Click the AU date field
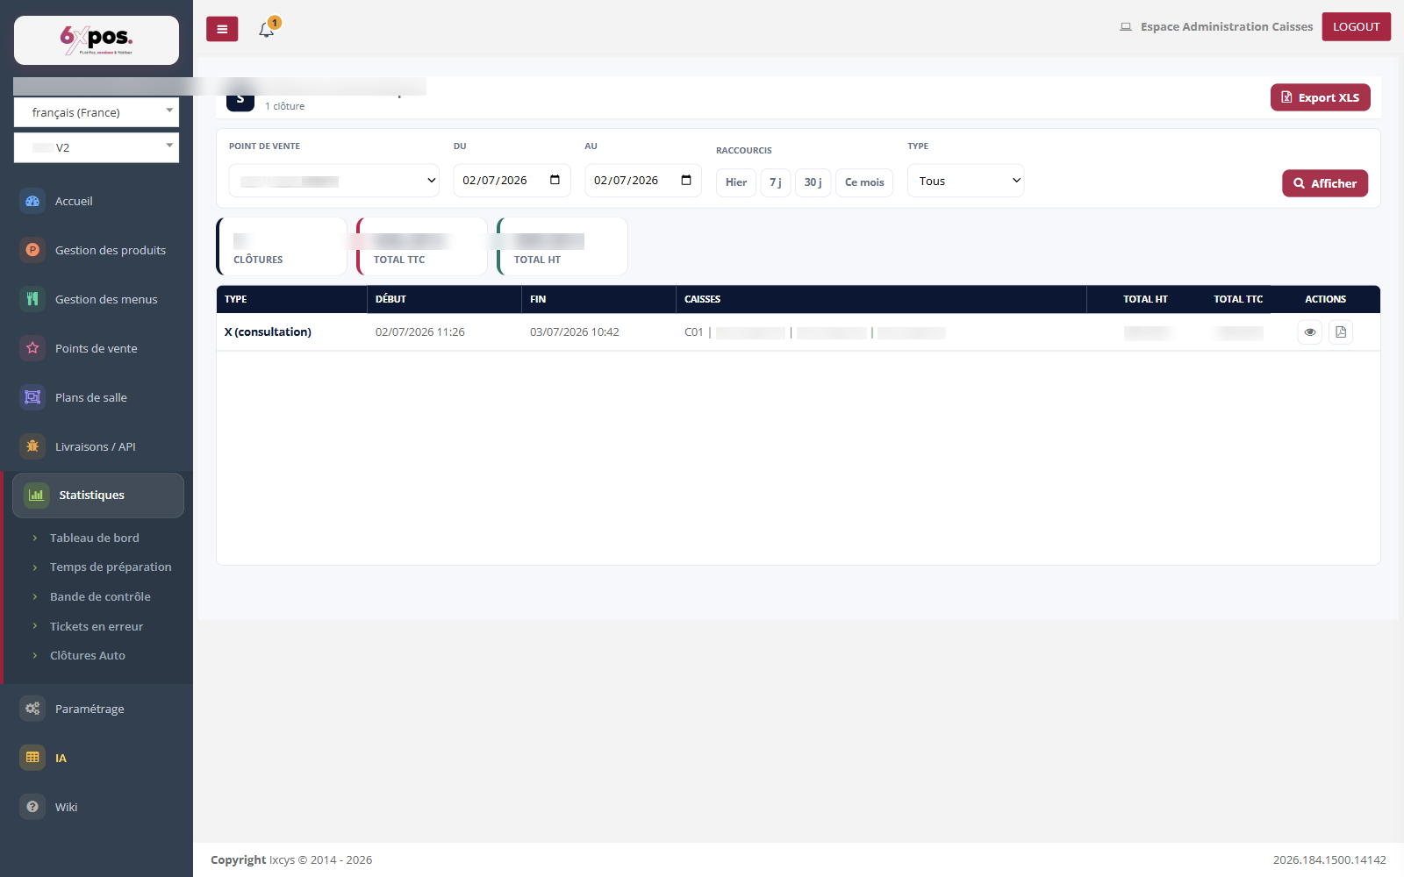The height and width of the screenshot is (877, 1404). pos(643,181)
